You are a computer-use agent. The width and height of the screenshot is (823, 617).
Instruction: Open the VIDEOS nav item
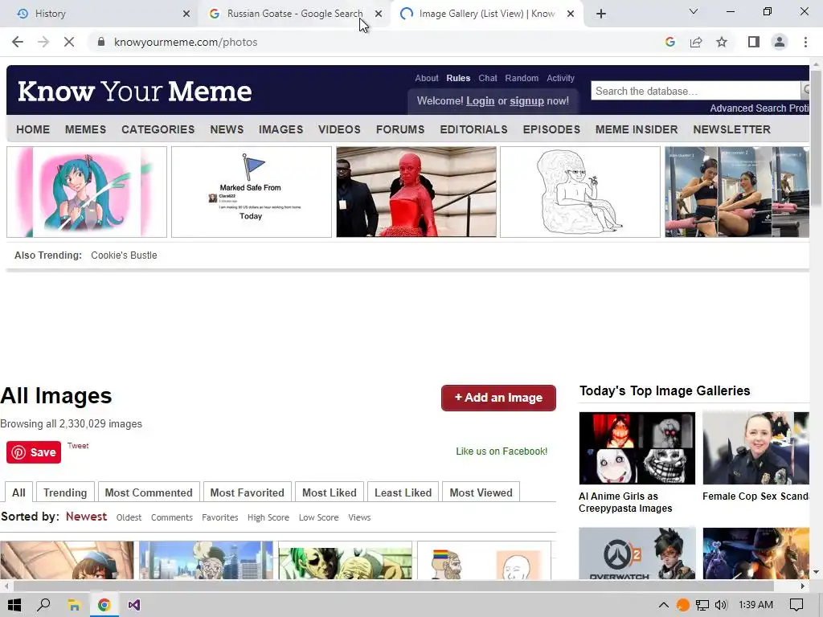pyautogui.click(x=339, y=129)
